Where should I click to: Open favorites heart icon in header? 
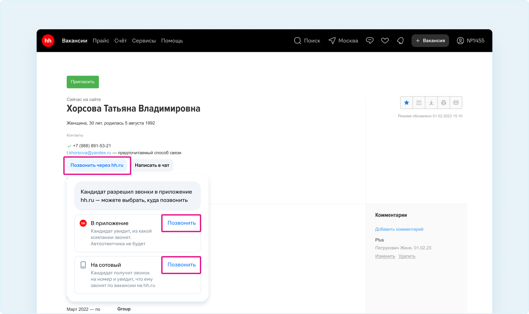click(385, 41)
